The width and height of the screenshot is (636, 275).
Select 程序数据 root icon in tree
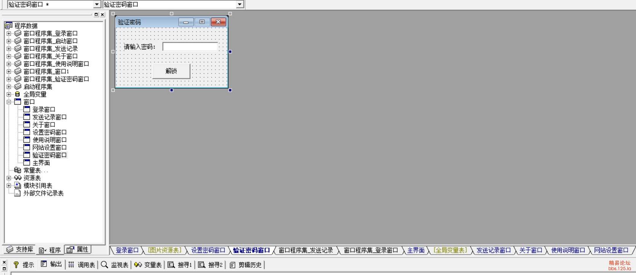tap(8, 25)
